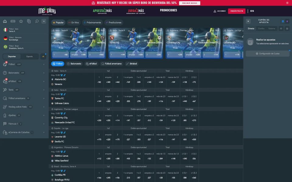Open the Promociones menu item
Viewport: 292px width, 182px height.
coord(169,10)
